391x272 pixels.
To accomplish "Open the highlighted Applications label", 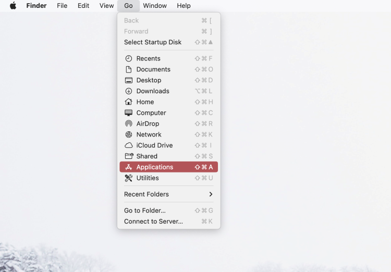I will [x=155, y=167].
